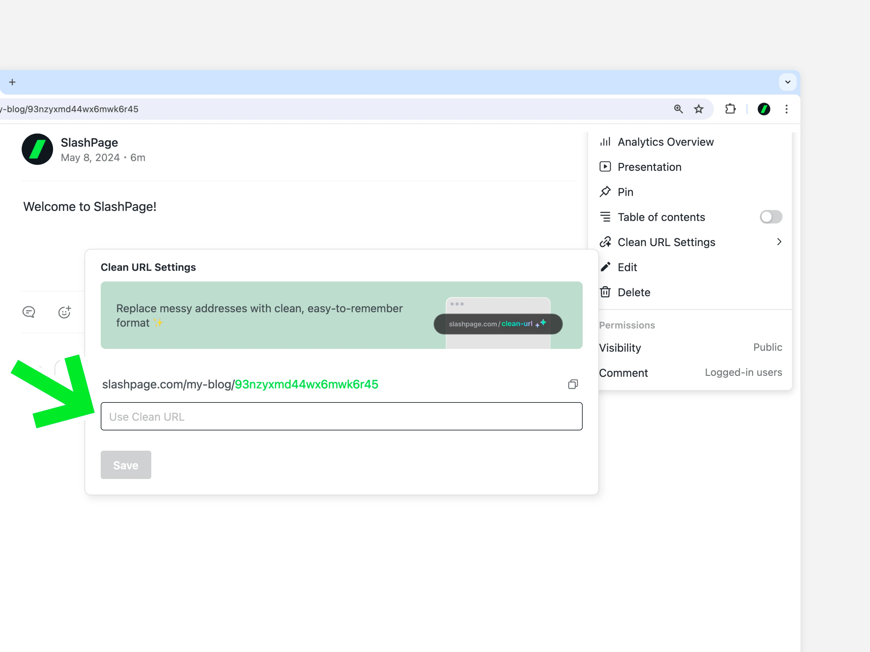The width and height of the screenshot is (870, 652).
Task: Expand Clean URL Settings chevron arrow
Action: [779, 242]
